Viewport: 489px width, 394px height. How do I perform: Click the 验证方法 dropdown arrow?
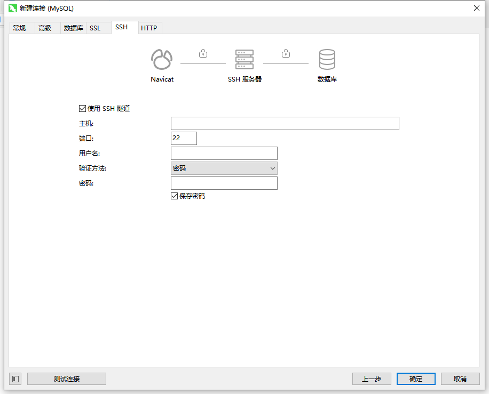[273, 168]
